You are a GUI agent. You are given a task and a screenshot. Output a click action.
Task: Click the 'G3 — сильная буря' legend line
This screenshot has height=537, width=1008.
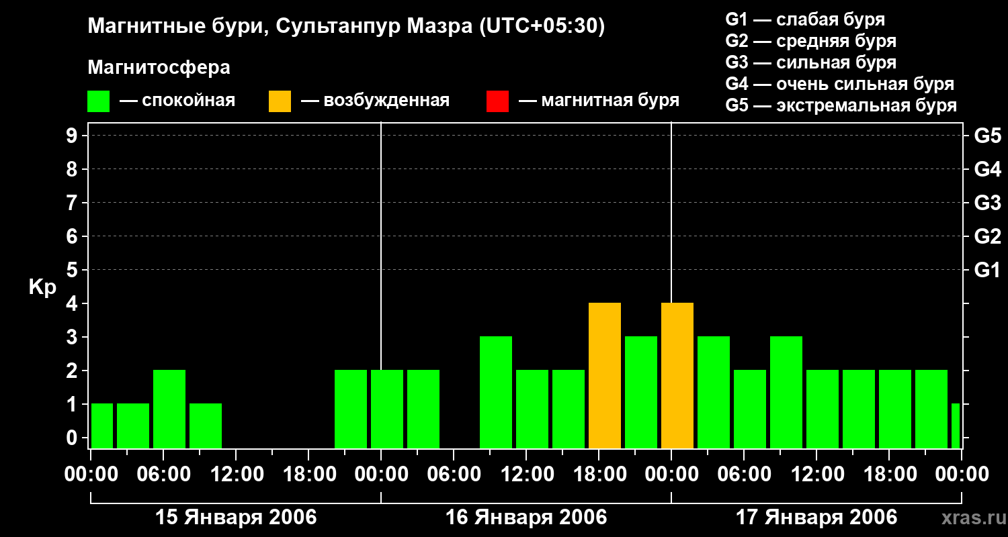[x=811, y=62]
